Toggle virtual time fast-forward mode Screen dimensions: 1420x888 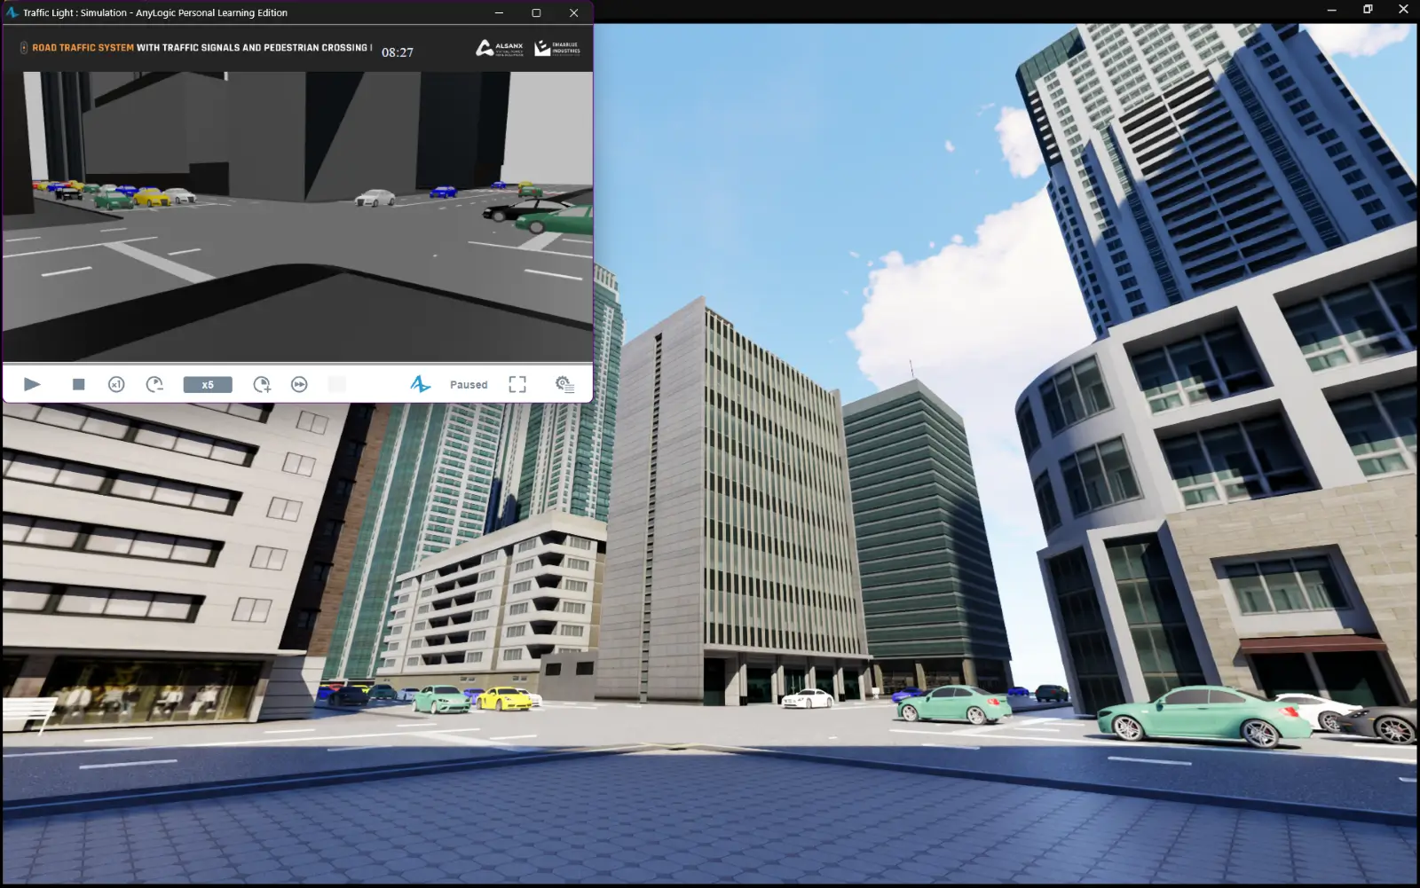coord(299,384)
